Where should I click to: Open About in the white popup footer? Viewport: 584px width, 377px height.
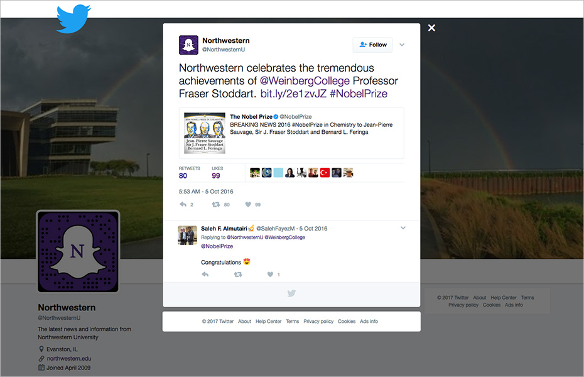[244, 322]
